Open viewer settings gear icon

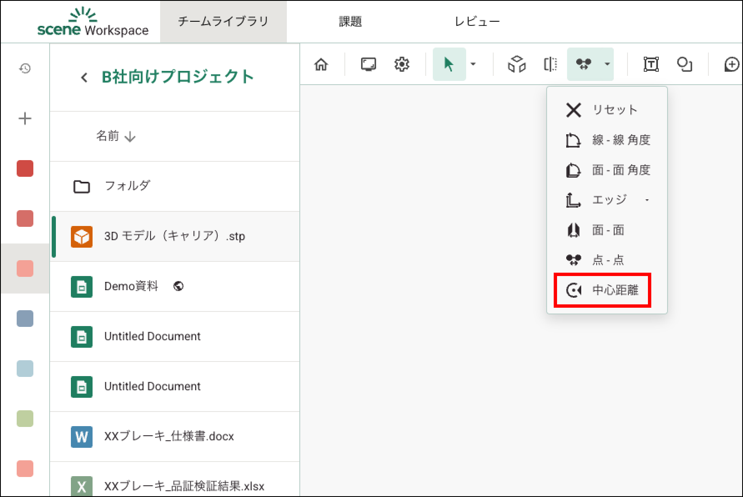[402, 65]
